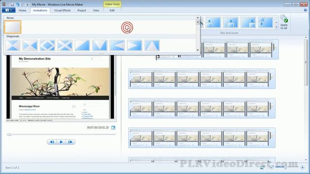The height and width of the screenshot is (174, 310).
Task: Select the Item 2 of 2 status text
Action: click(12, 168)
